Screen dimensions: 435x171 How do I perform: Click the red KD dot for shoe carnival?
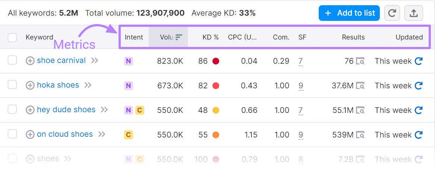(215, 61)
